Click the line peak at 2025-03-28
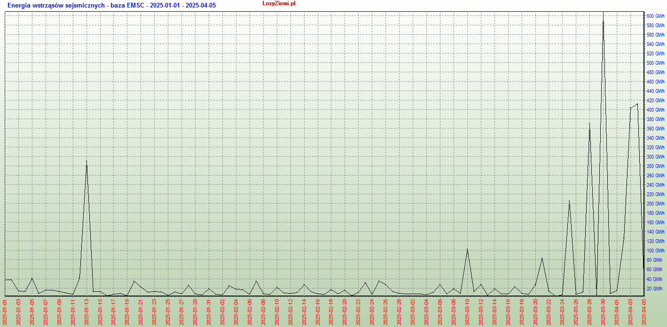Image resolution: width=667 pixels, height=327 pixels. point(589,124)
